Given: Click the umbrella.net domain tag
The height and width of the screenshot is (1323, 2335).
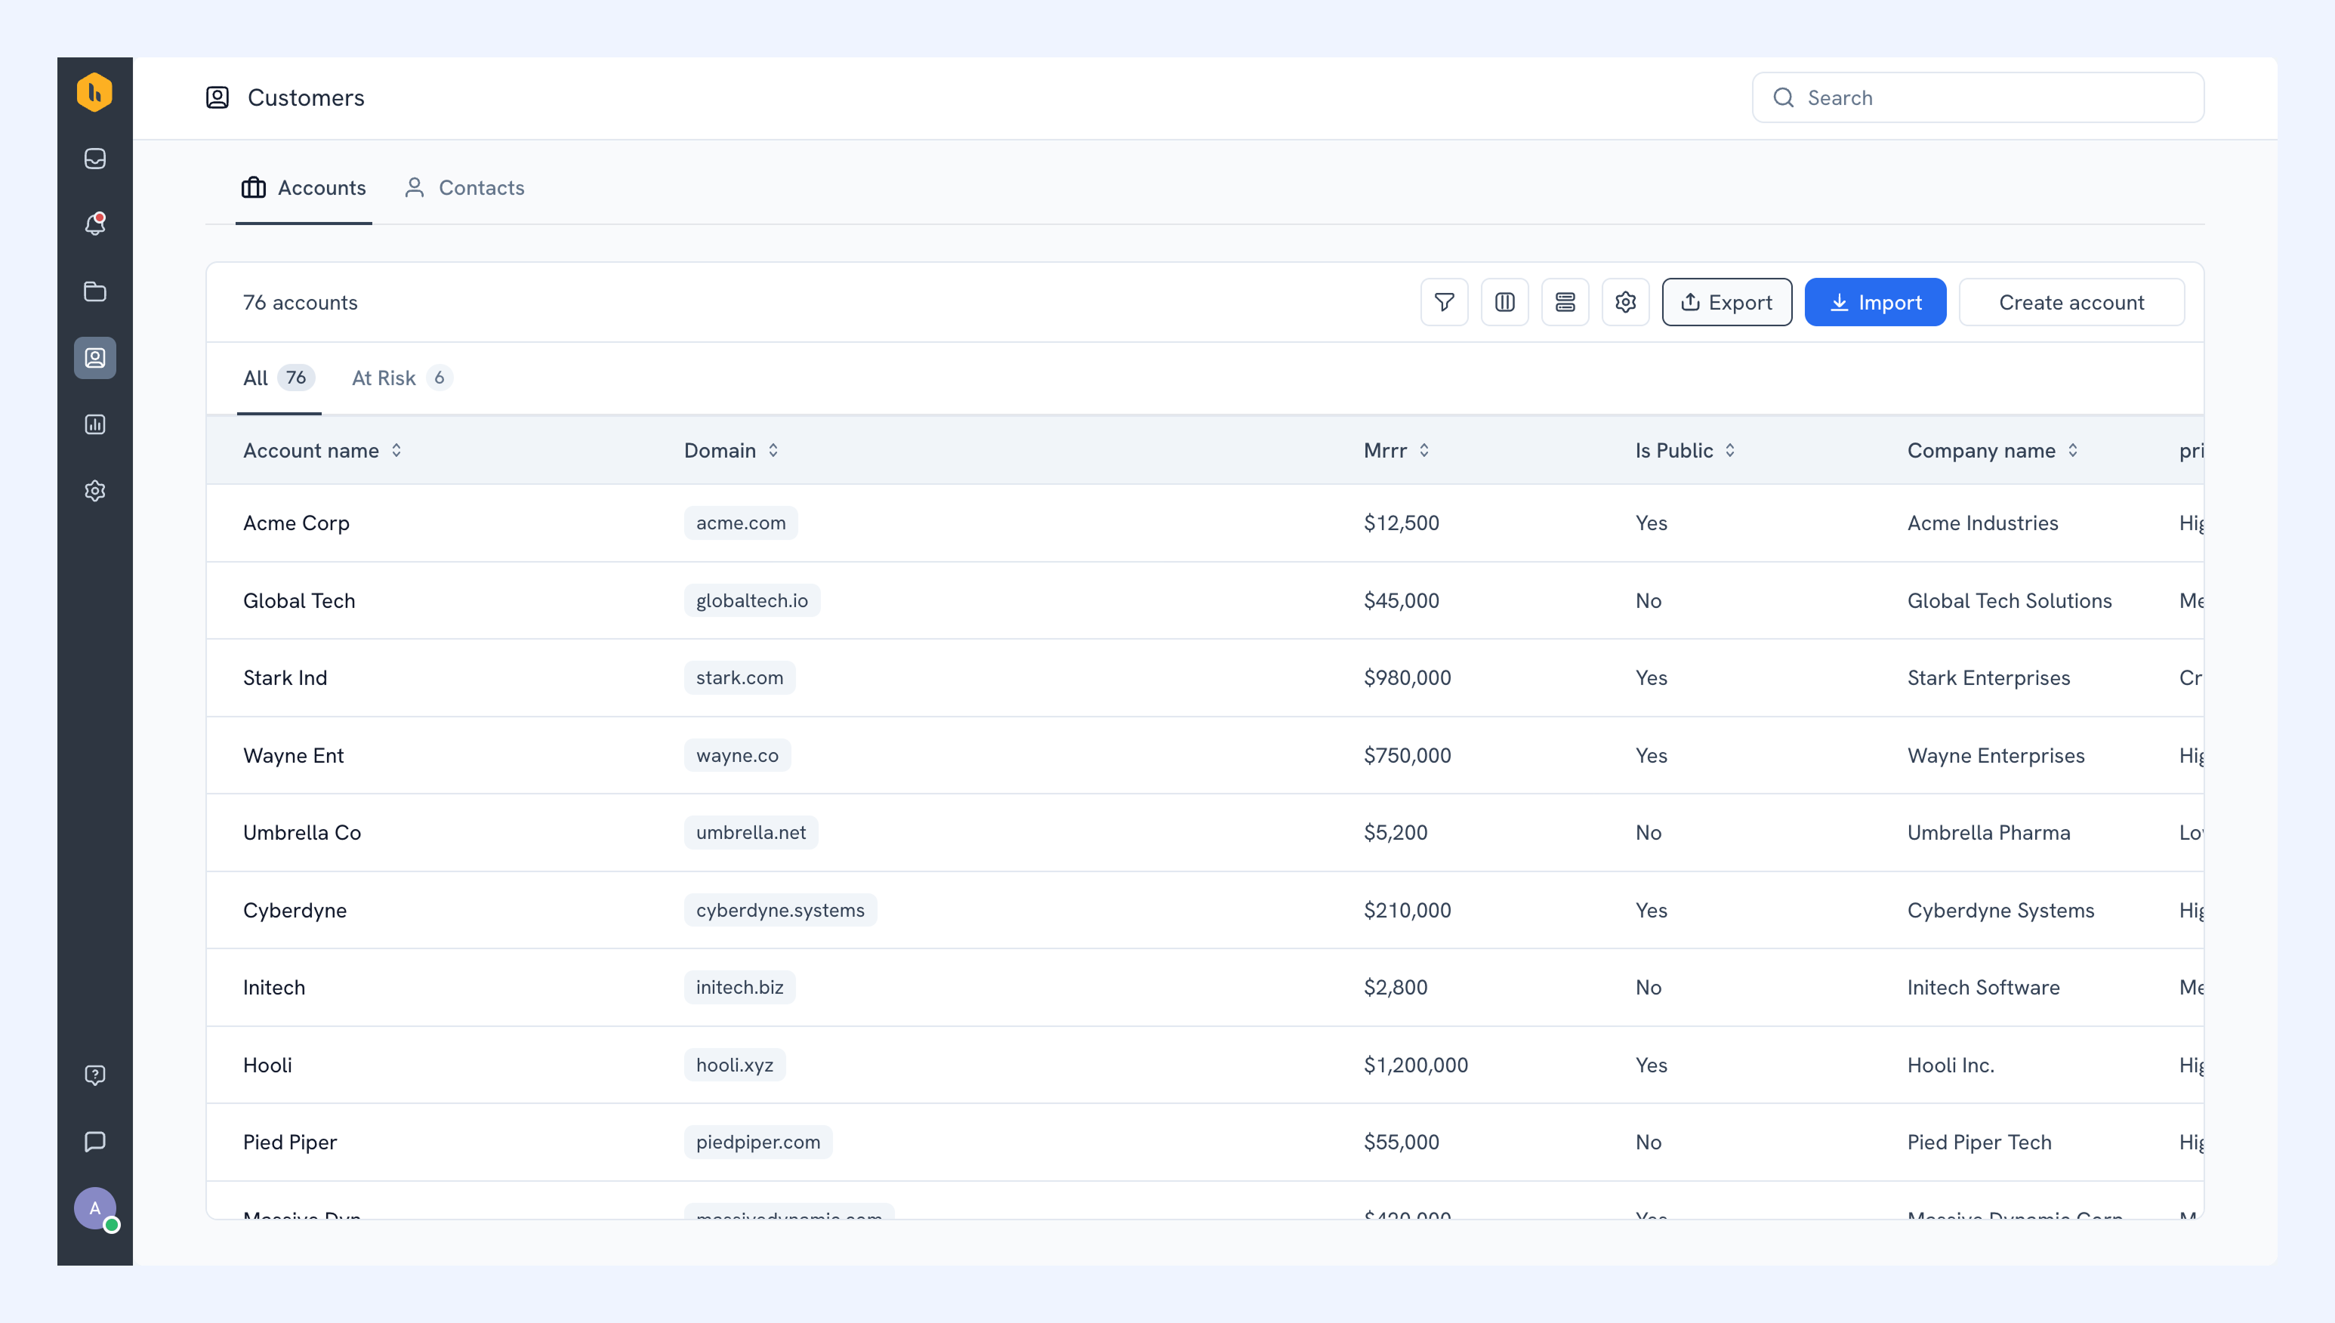Looking at the screenshot, I should [x=751, y=832].
